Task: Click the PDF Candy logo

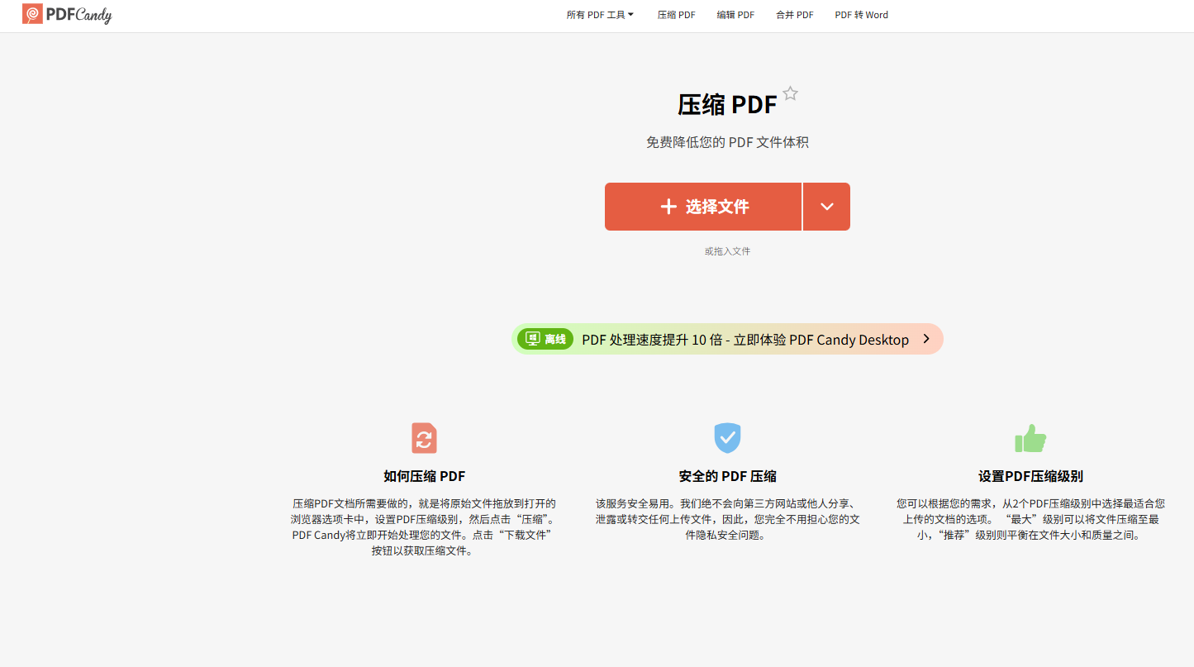Action: tap(67, 14)
